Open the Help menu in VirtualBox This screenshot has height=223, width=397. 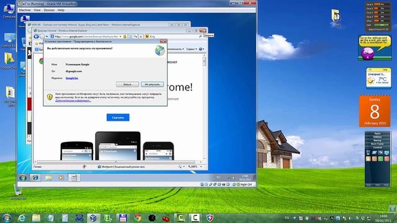pyautogui.click(x=61, y=10)
